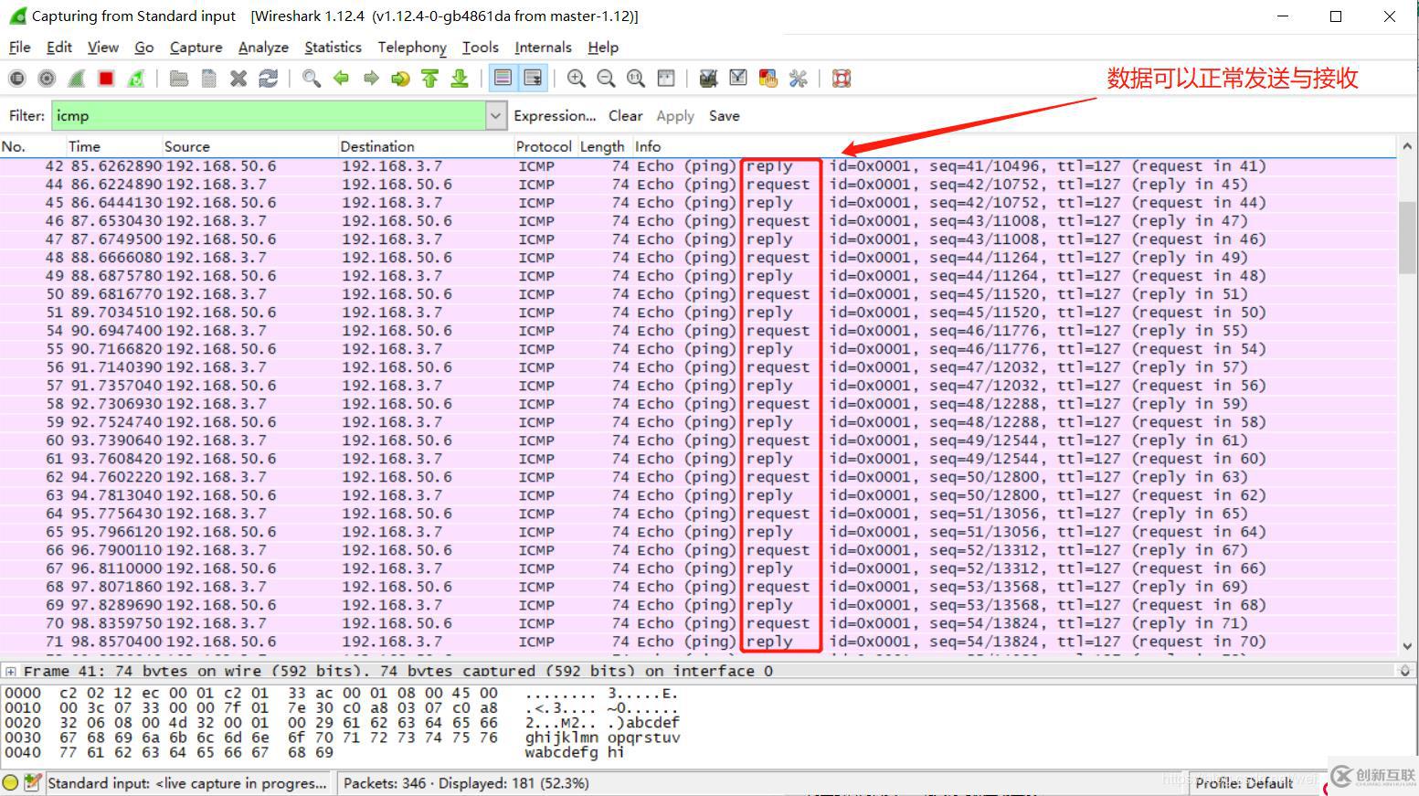This screenshot has width=1419, height=796.
Task: Clear the display filter
Action: pos(625,116)
